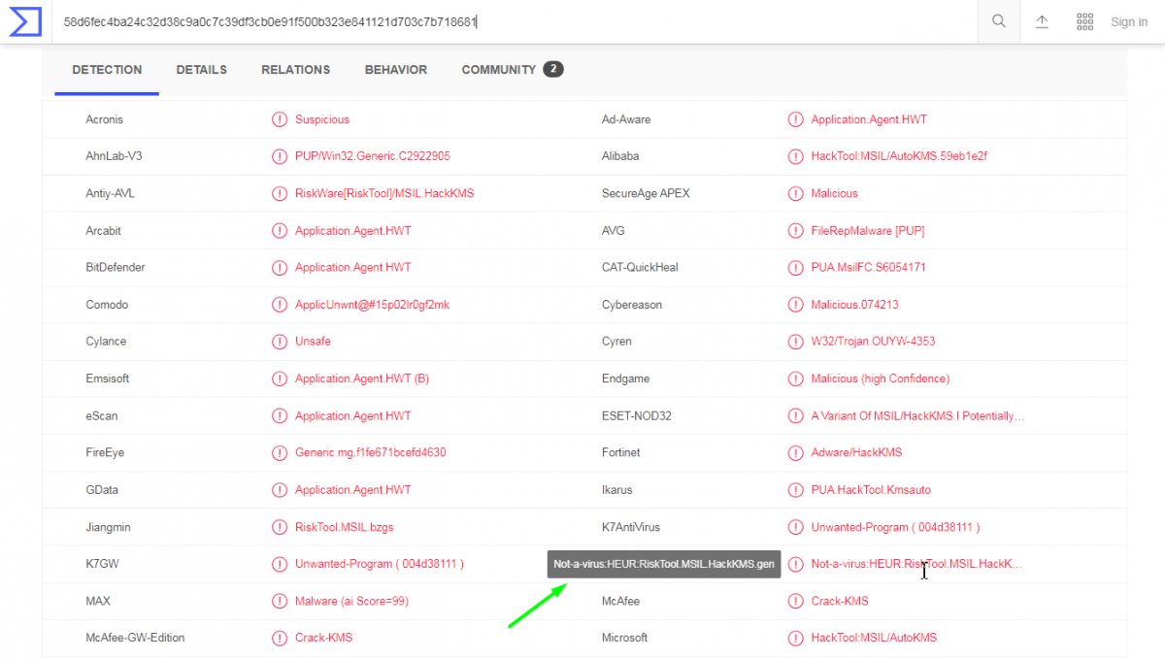Click the alert icon beside Acronis Suspicious

pyautogui.click(x=280, y=119)
